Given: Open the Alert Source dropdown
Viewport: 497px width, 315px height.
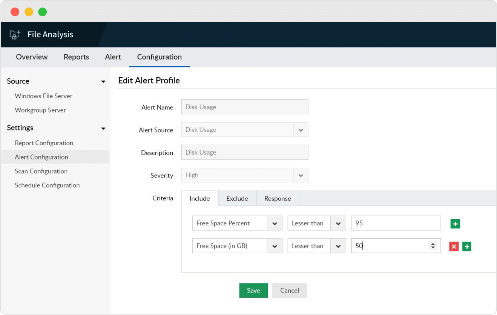Looking at the screenshot, I should click(x=301, y=129).
